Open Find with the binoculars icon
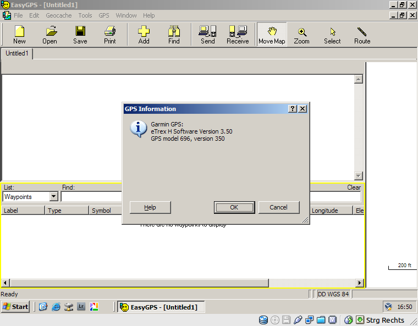Image resolution: width=418 pixels, height=326 pixels. pos(174,35)
